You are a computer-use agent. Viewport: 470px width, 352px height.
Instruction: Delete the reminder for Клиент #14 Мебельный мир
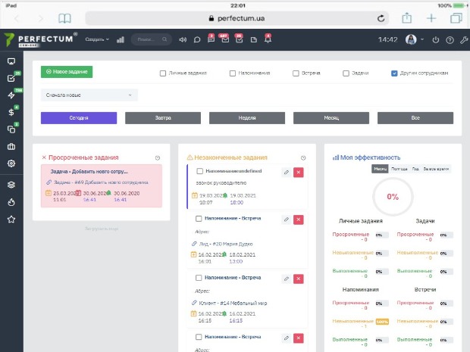pyautogui.click(x=298, y=279)
